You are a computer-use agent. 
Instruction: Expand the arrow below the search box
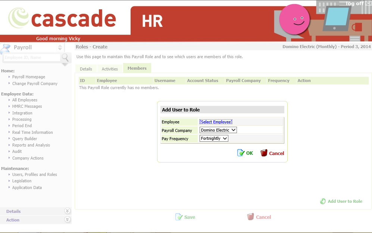point(65,64)
